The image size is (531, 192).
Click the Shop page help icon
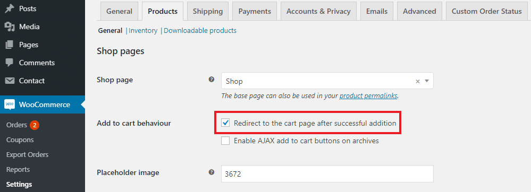212,80
